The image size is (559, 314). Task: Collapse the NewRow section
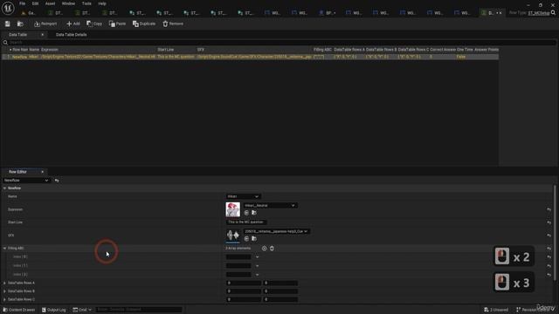[x=5, y=188]
